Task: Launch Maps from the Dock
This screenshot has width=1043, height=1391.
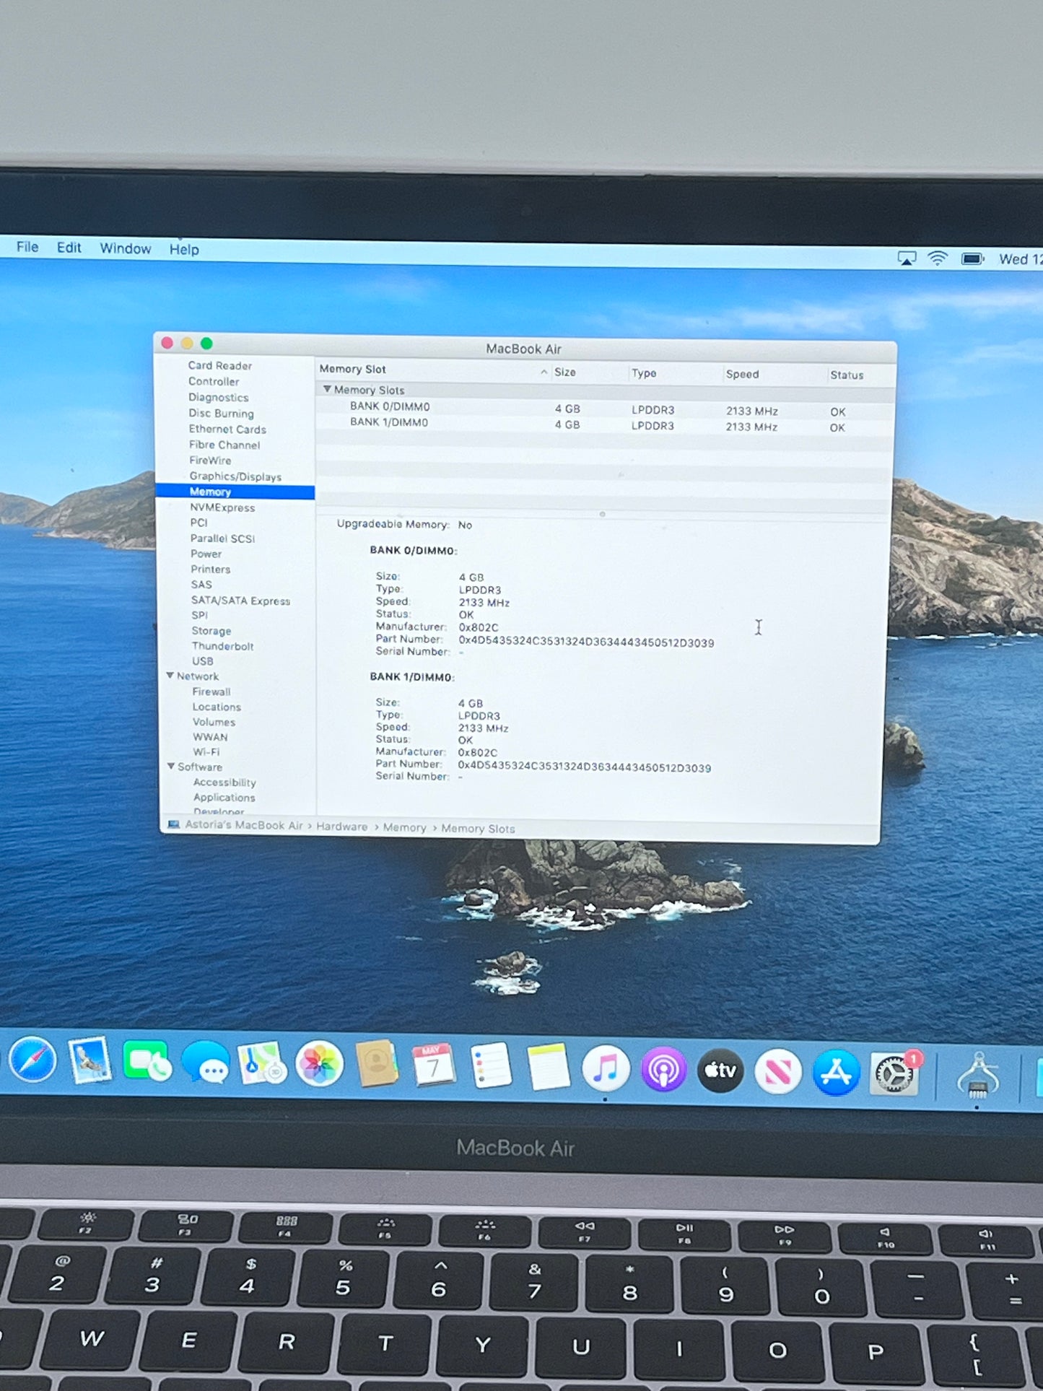Action: tap(261, 1063)
